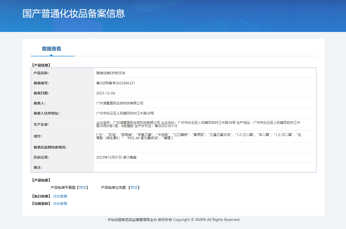Click the history entry 2023年12月07日 首次备案

(116, 157)
